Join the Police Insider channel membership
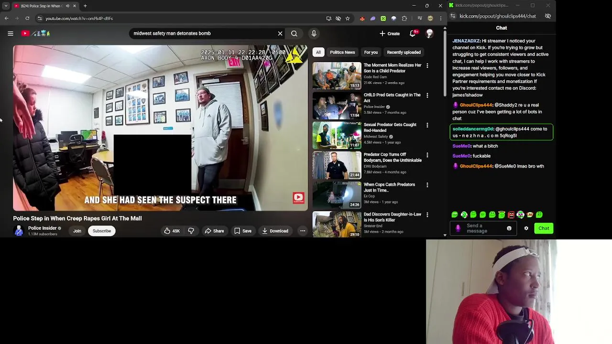 coord(77,231)
